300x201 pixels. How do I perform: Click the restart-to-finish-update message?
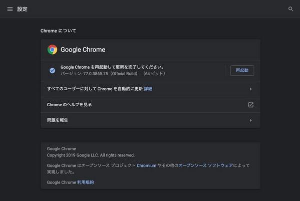pyautogui.click(x=112, y=67)
